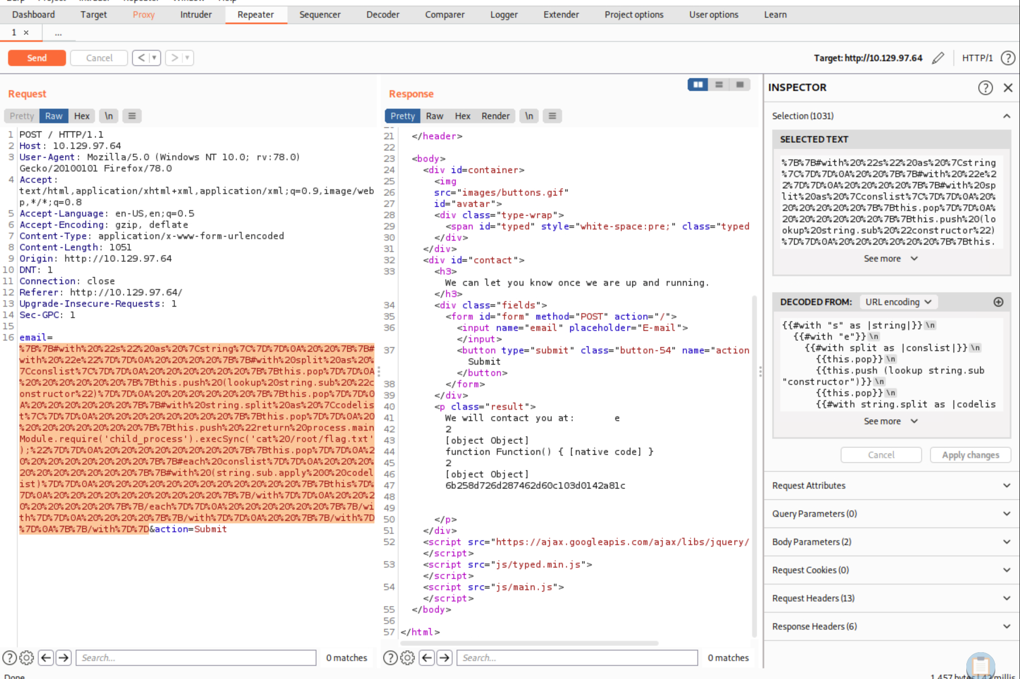
Task: Open request hamburger options menu
Action: (132, 116)
